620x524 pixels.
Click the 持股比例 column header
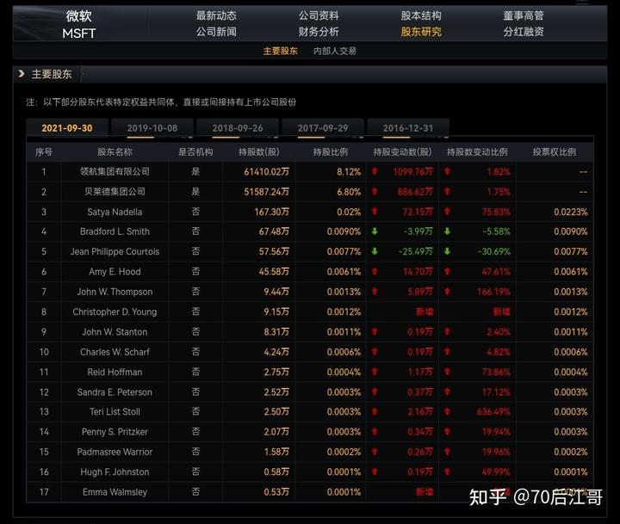coord(331,152)
